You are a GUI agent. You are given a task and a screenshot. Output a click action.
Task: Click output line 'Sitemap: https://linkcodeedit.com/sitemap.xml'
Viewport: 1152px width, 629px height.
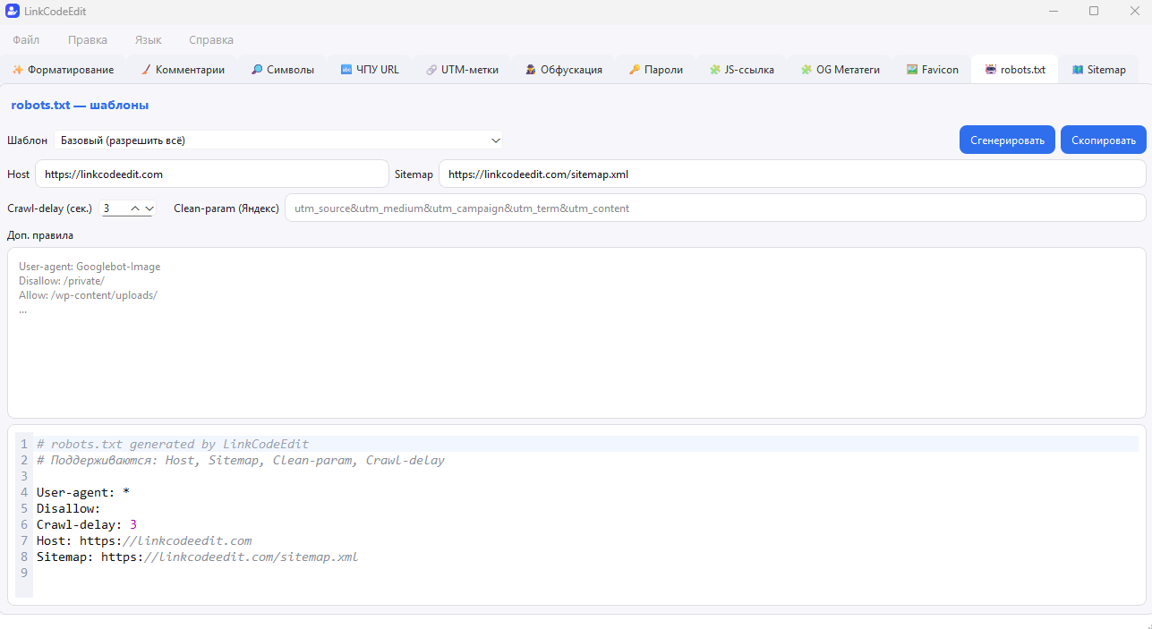point(197,557)
